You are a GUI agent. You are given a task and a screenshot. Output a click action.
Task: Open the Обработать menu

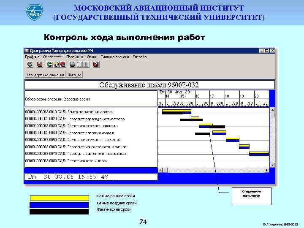(52, 57)
